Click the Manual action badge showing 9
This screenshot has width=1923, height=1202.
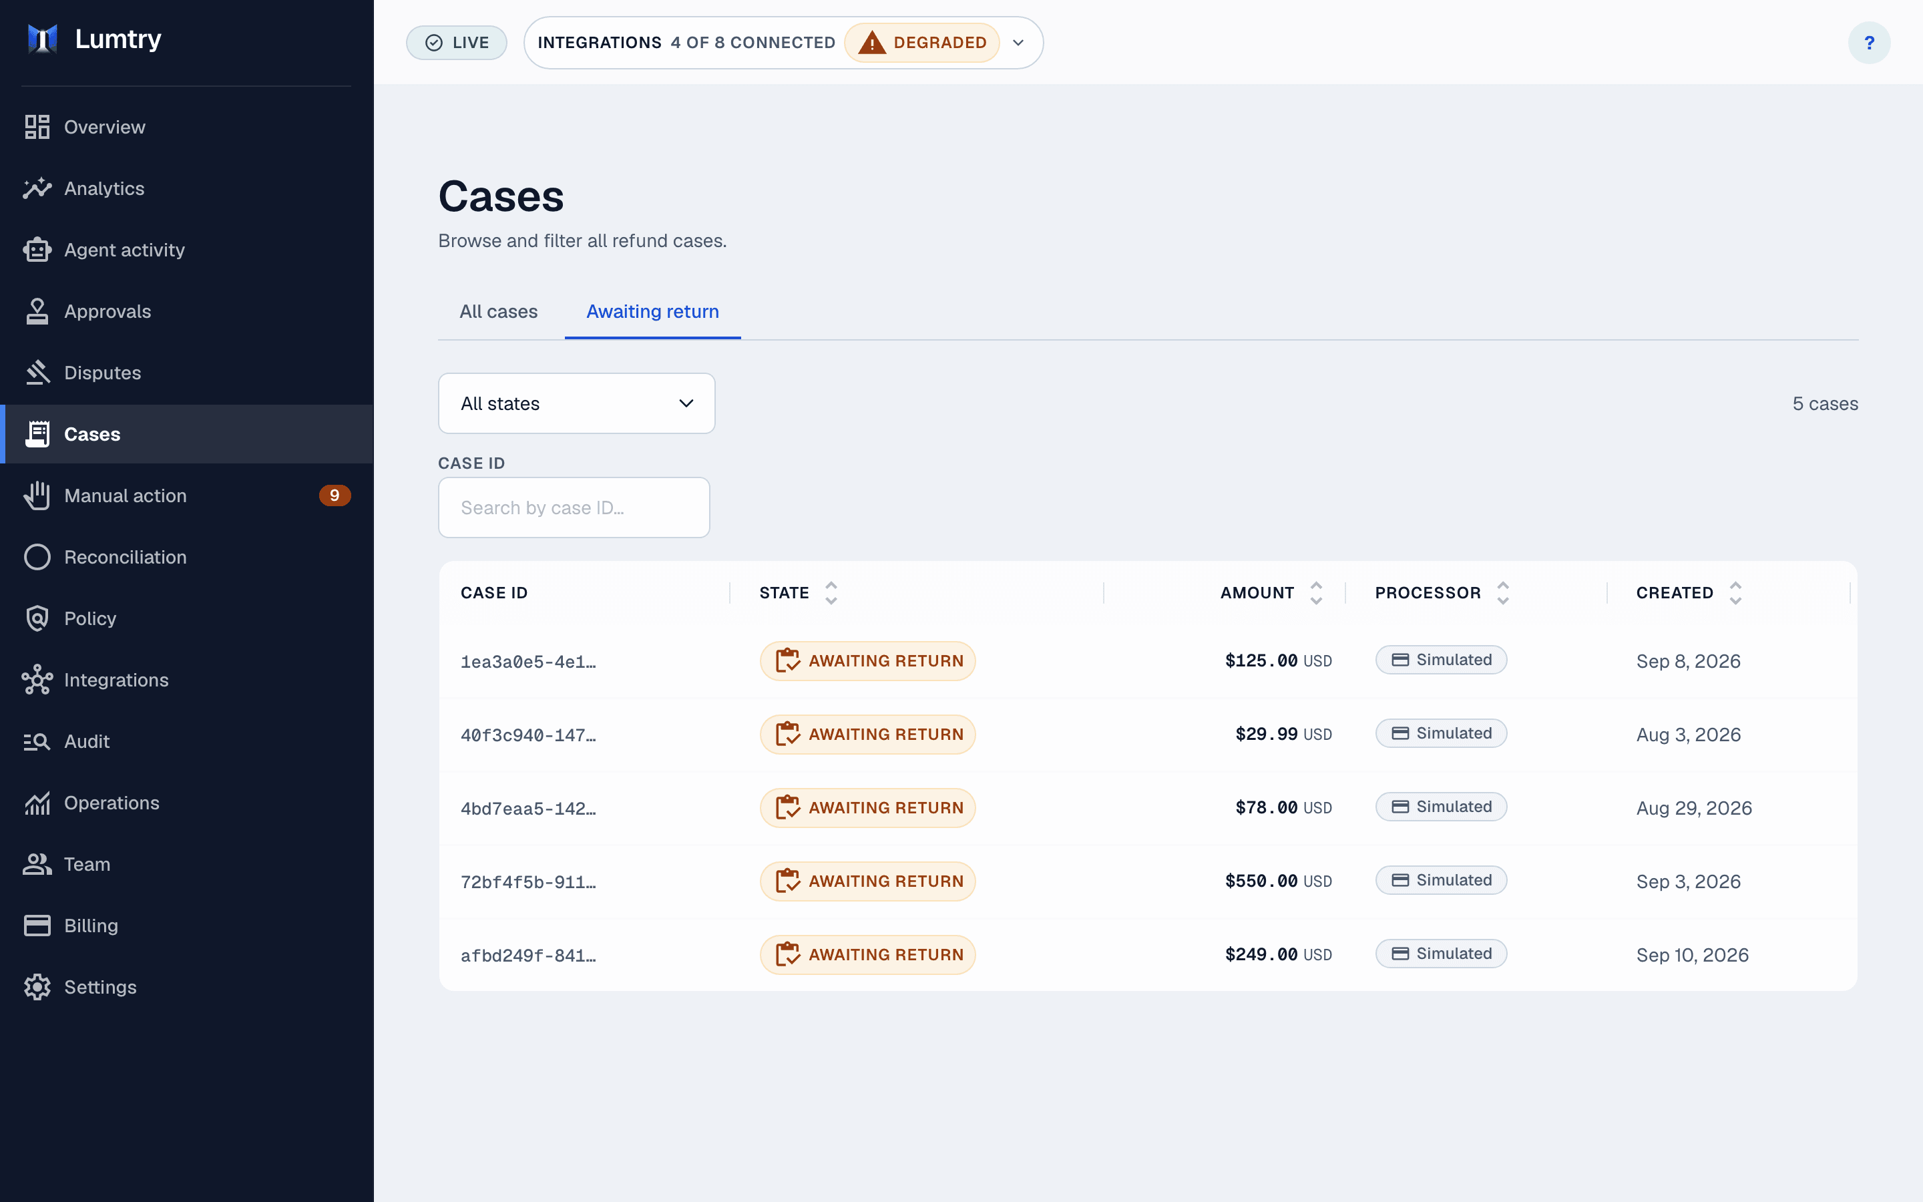(x=335, y=495)
